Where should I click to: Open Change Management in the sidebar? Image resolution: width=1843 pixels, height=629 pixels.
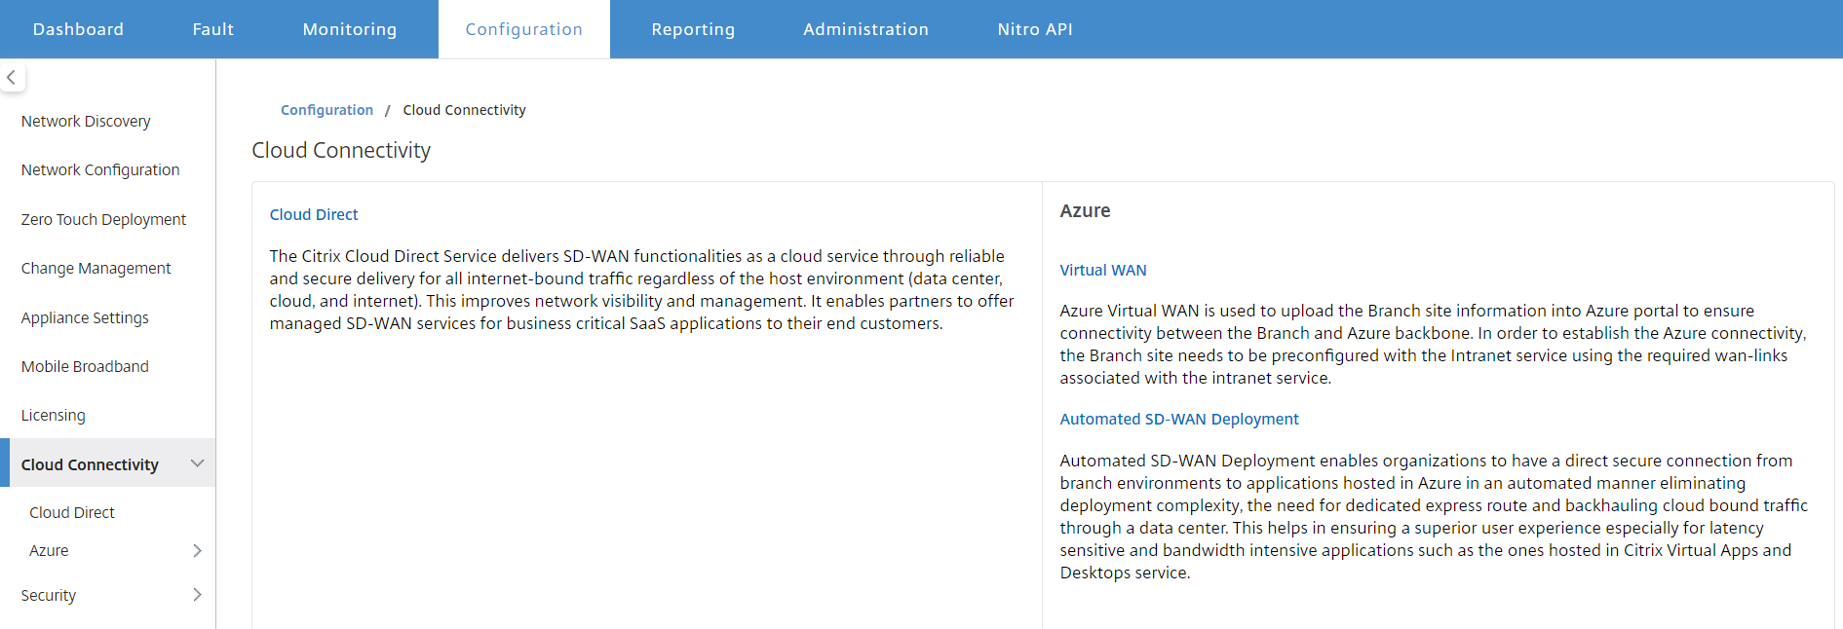96,268
